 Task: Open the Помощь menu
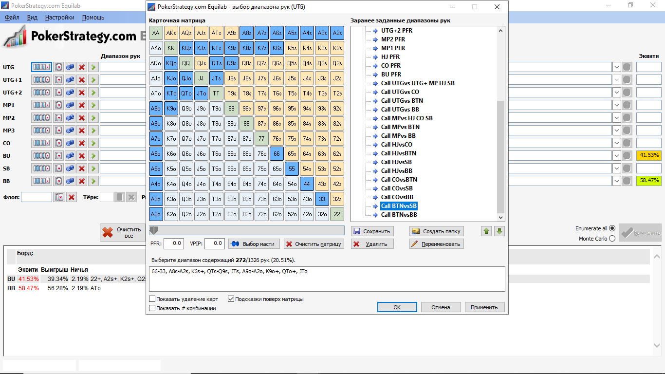pos(93,18)
